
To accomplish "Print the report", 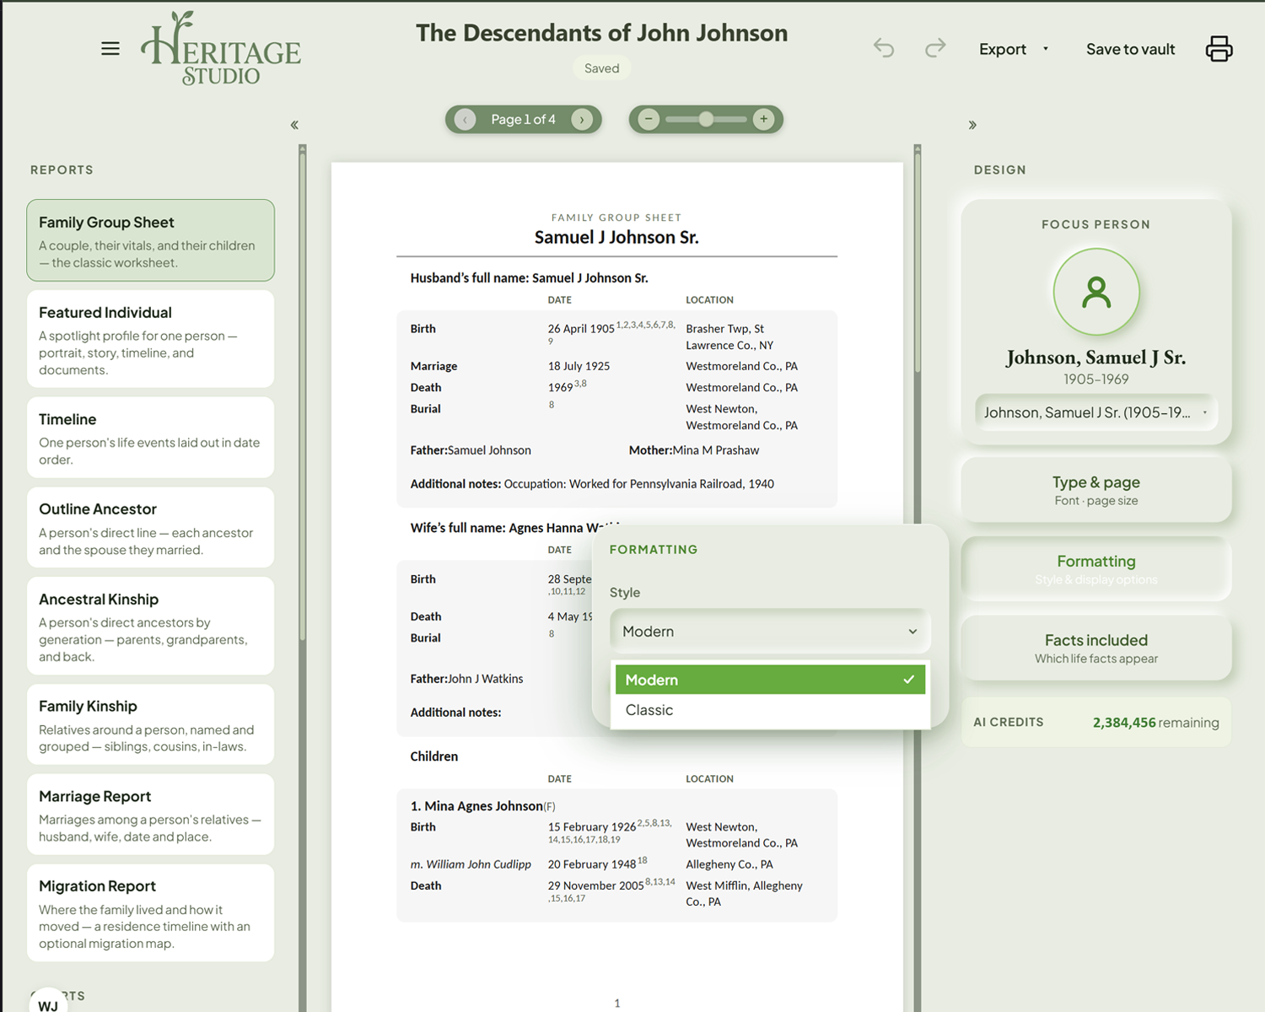I will click(1219, 49).
